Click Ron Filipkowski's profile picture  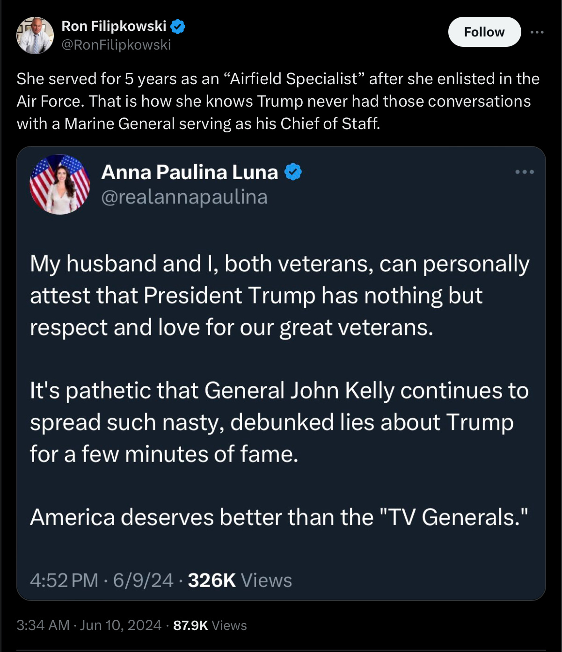35,36
